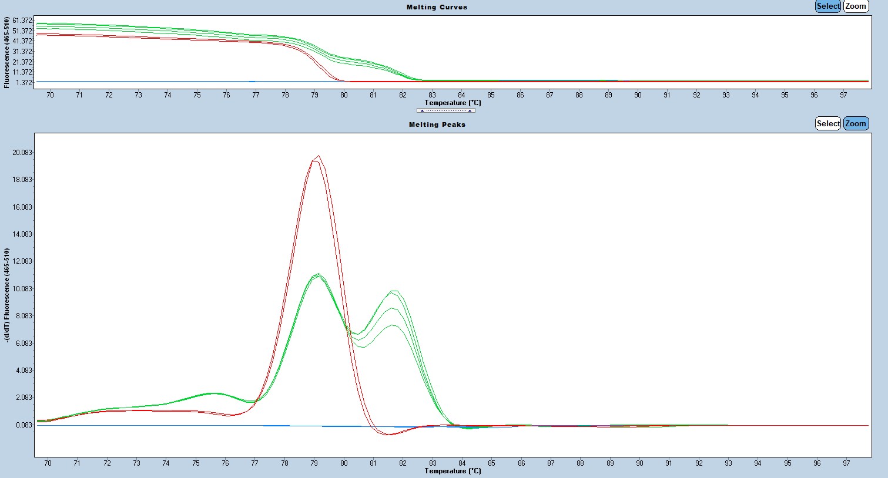Switch Melting Peaks chart to Select mode
Image resolution: width=888 pixels, height=478 pixels.
(828, 123)
